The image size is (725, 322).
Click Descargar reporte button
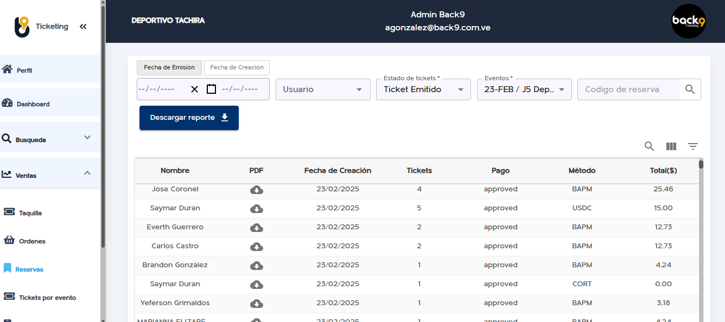point(189,118)
